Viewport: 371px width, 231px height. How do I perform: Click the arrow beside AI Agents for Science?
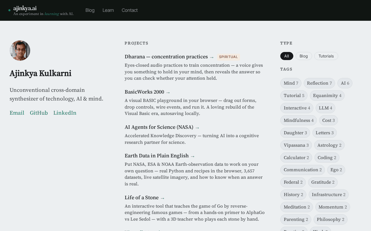click(x=197, y=128)
